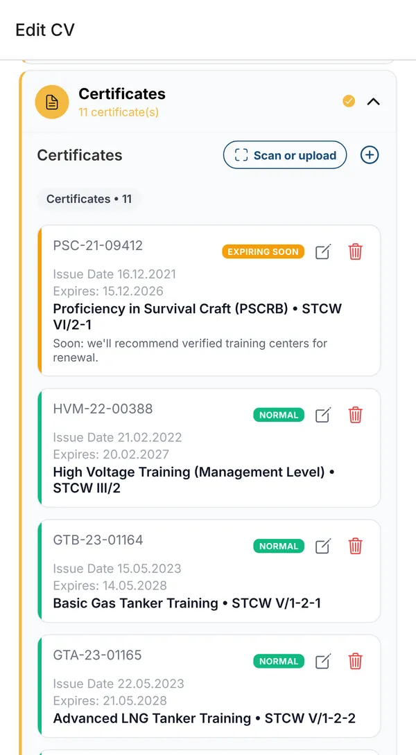416x755 pixels.
Task: Delete certificate HVM-22-00388
Action: point(355,415)
